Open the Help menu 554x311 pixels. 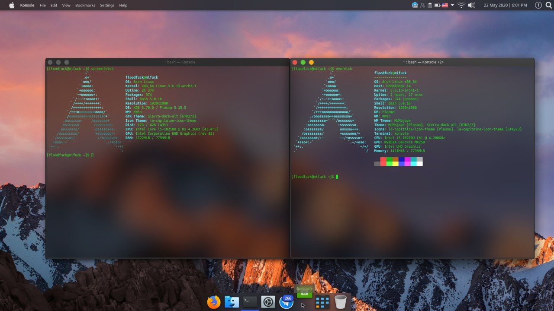[123, 5]
